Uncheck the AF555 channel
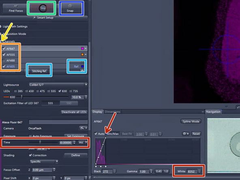Image resolution: width=240 pixels, height=180 pixels. (x=4, y=54)
